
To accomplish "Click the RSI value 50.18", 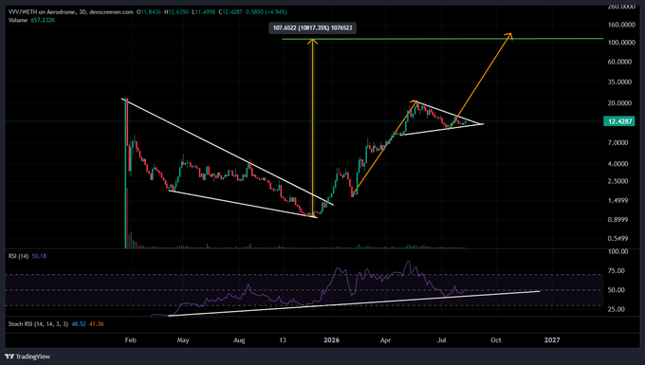I will [39, 256].
